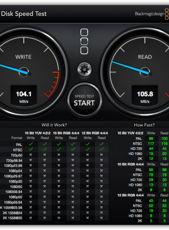Click 1080p23.98 10 Bit RGB Write cross
The image size is (169, 230).
[59, 165]
